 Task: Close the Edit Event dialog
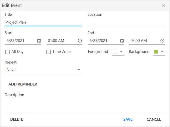point(163,5)
